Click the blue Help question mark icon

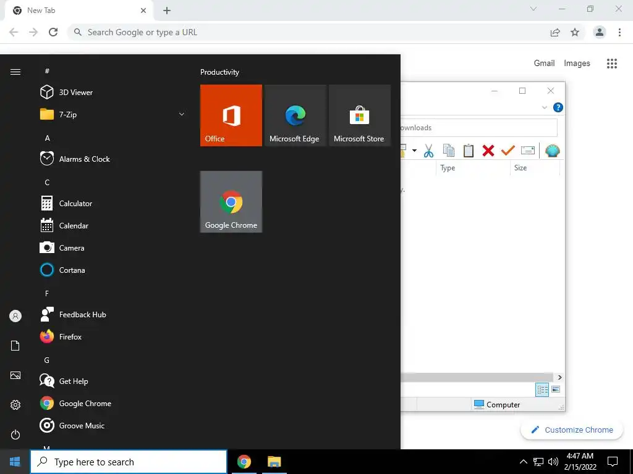point(558,107)
